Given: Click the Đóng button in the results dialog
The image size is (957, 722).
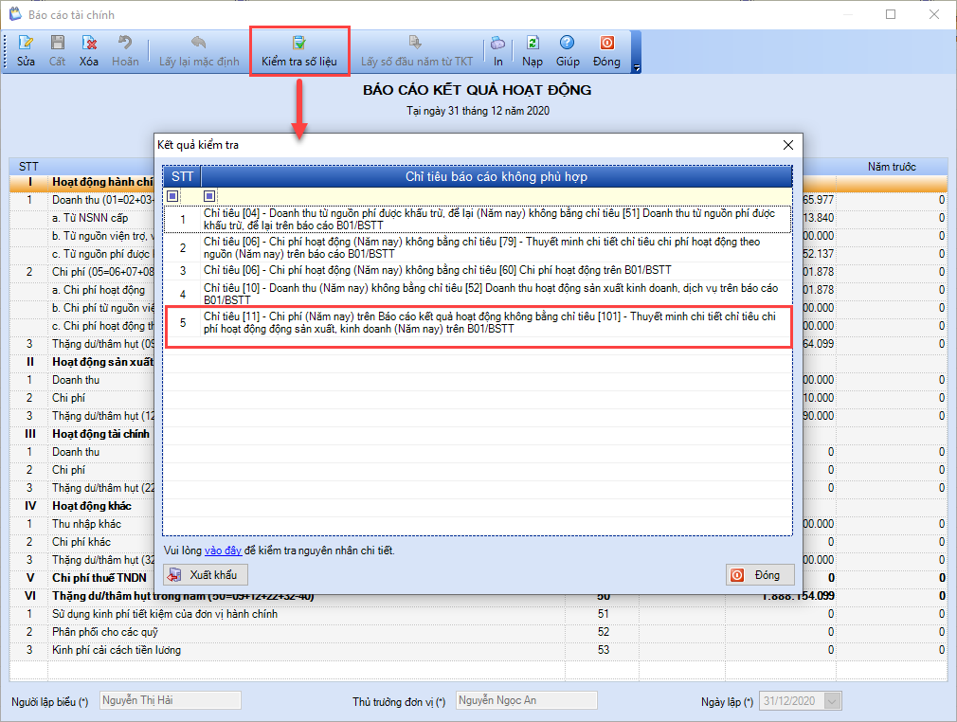Looking at the screenshot, I should click(x=761, y=575).
